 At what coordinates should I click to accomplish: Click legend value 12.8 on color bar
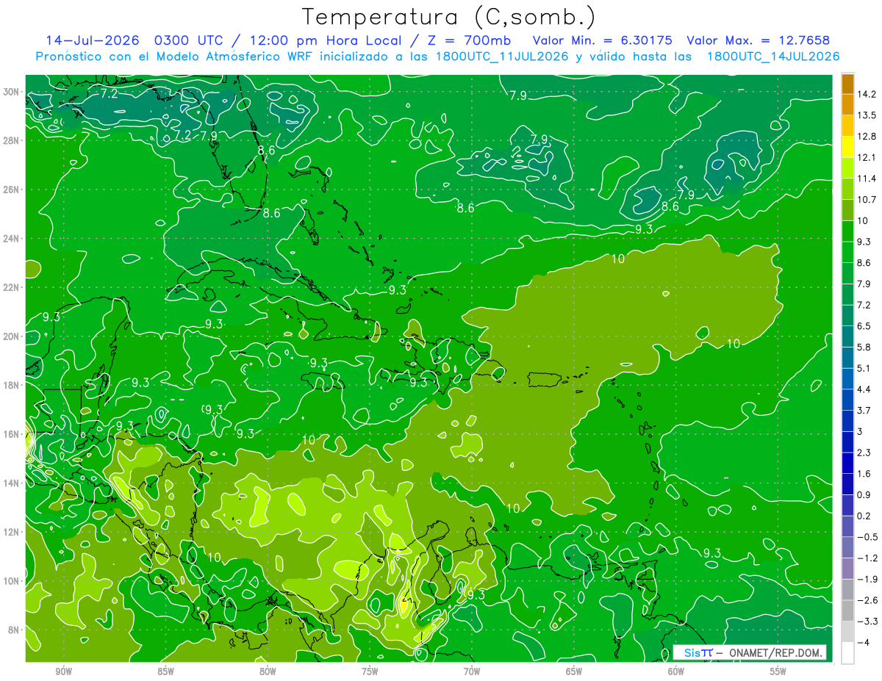point(868,136)
